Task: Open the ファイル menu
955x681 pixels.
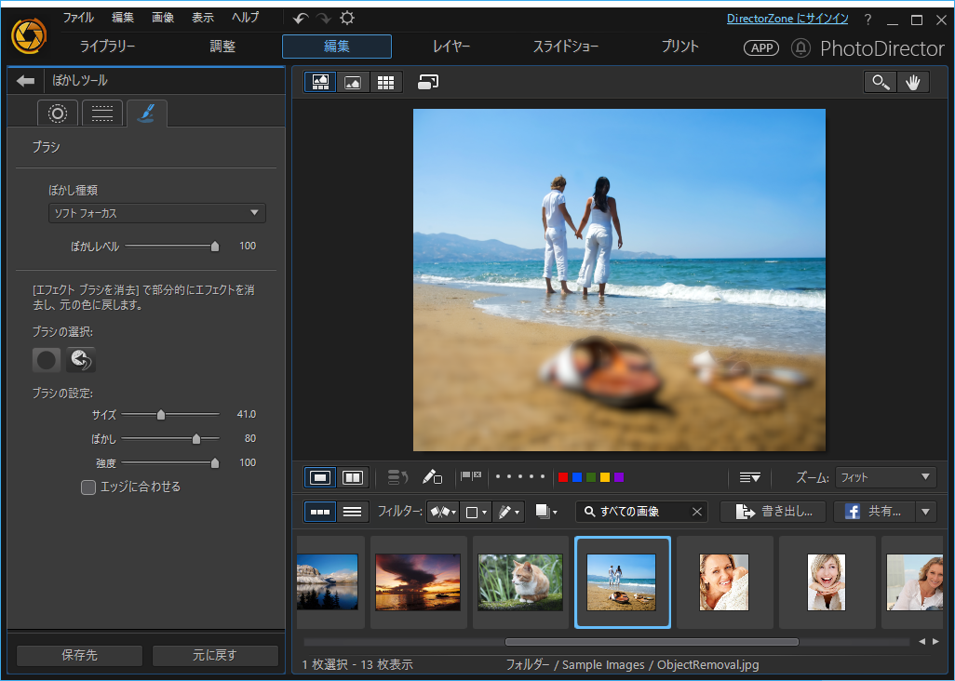Action: click(78, 18)
